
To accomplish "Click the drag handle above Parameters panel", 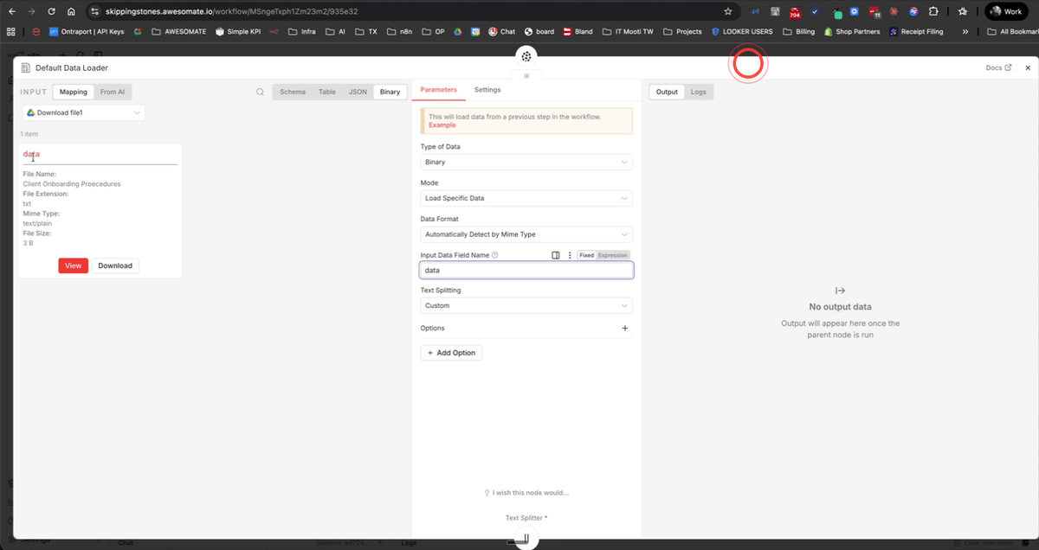I will click(526, 76).
